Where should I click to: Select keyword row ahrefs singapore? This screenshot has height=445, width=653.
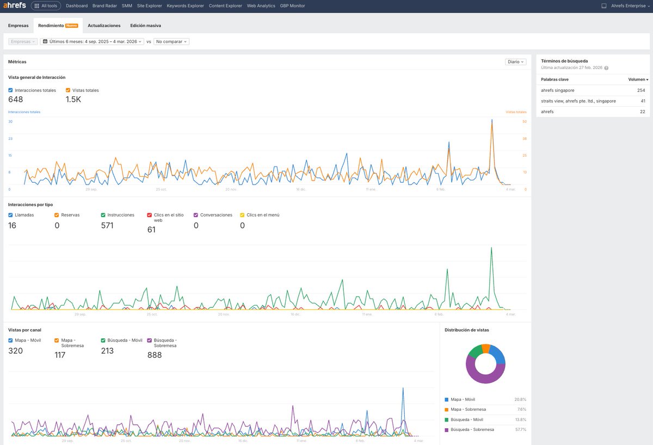coord(593,90)
